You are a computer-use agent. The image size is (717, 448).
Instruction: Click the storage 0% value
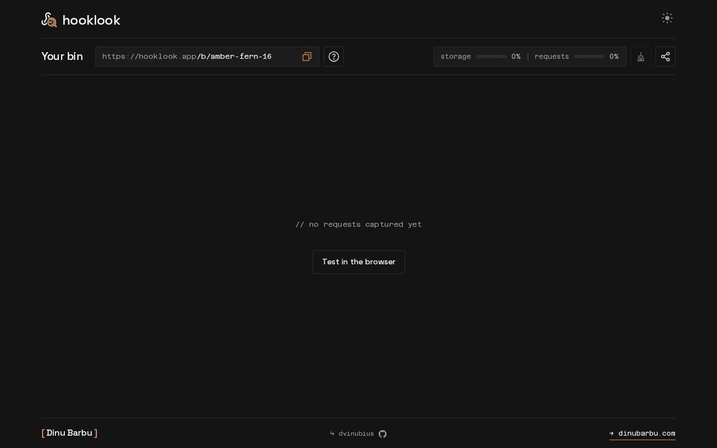(516, 57)
